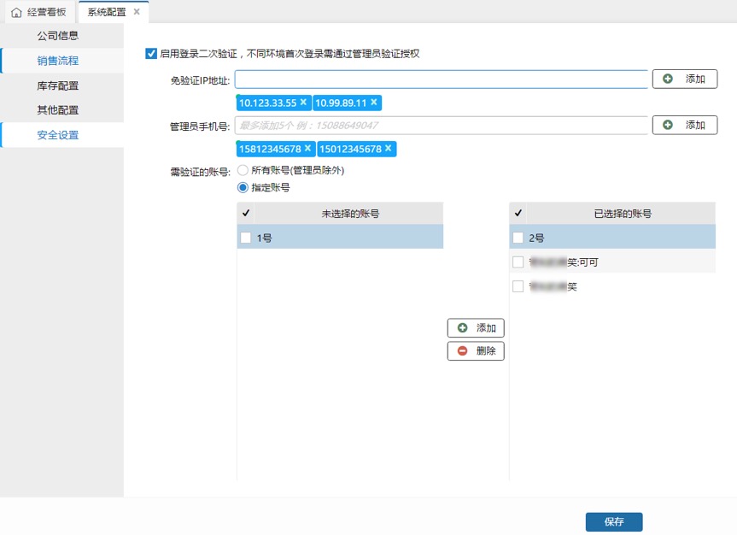The image size is (737, 535).
Task: Go to 销售流程 settings
Action: [x=58, y=61]
